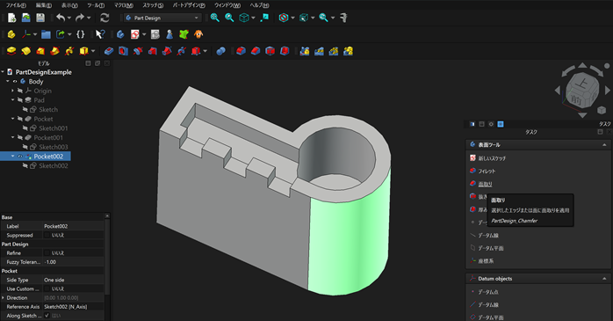Collapse the 表面ツール task section
The width and height of the screenshot is (613, 321).
click(604, 145)
